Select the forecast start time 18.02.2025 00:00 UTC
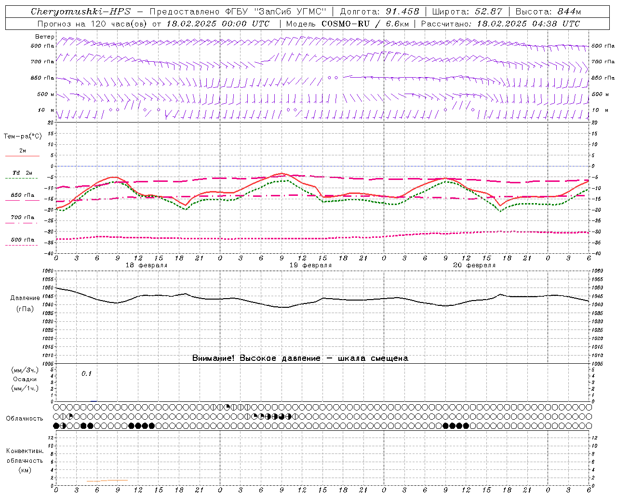617x494 pixels. [x=218, y=24]
